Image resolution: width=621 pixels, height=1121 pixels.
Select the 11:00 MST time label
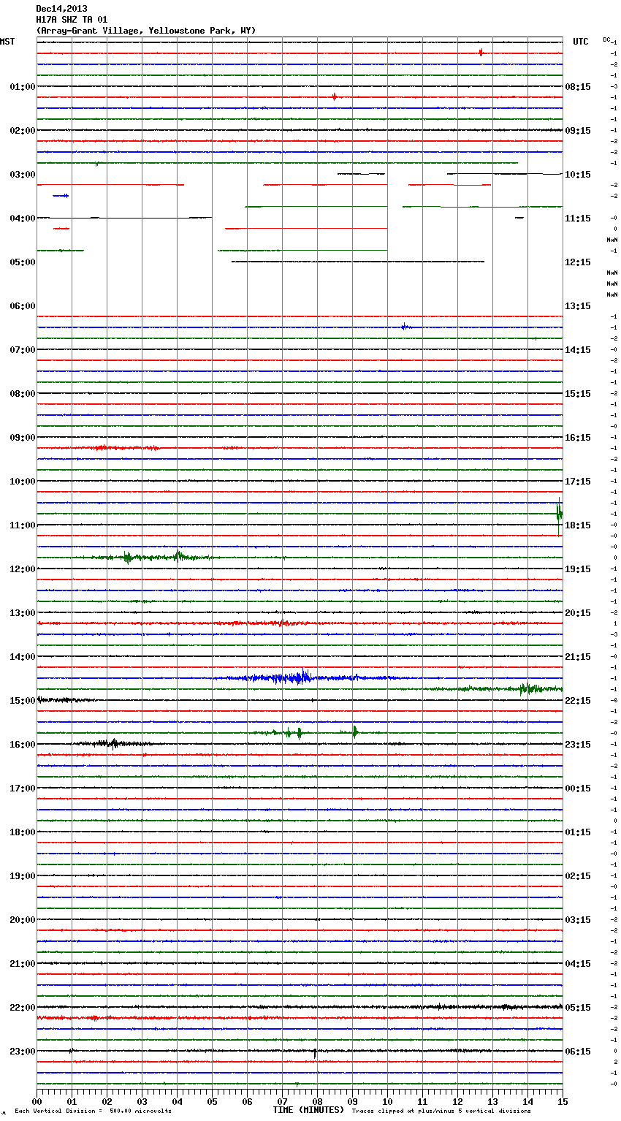pyautogui.click(x=22, y=525)
